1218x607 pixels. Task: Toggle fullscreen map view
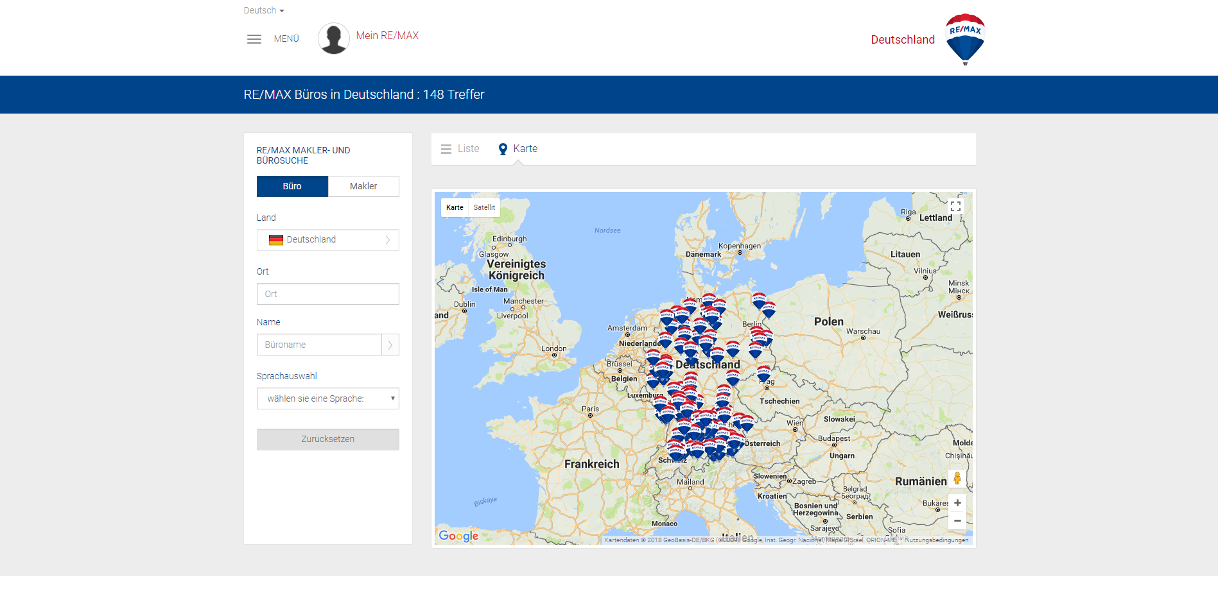coord(955,207)
